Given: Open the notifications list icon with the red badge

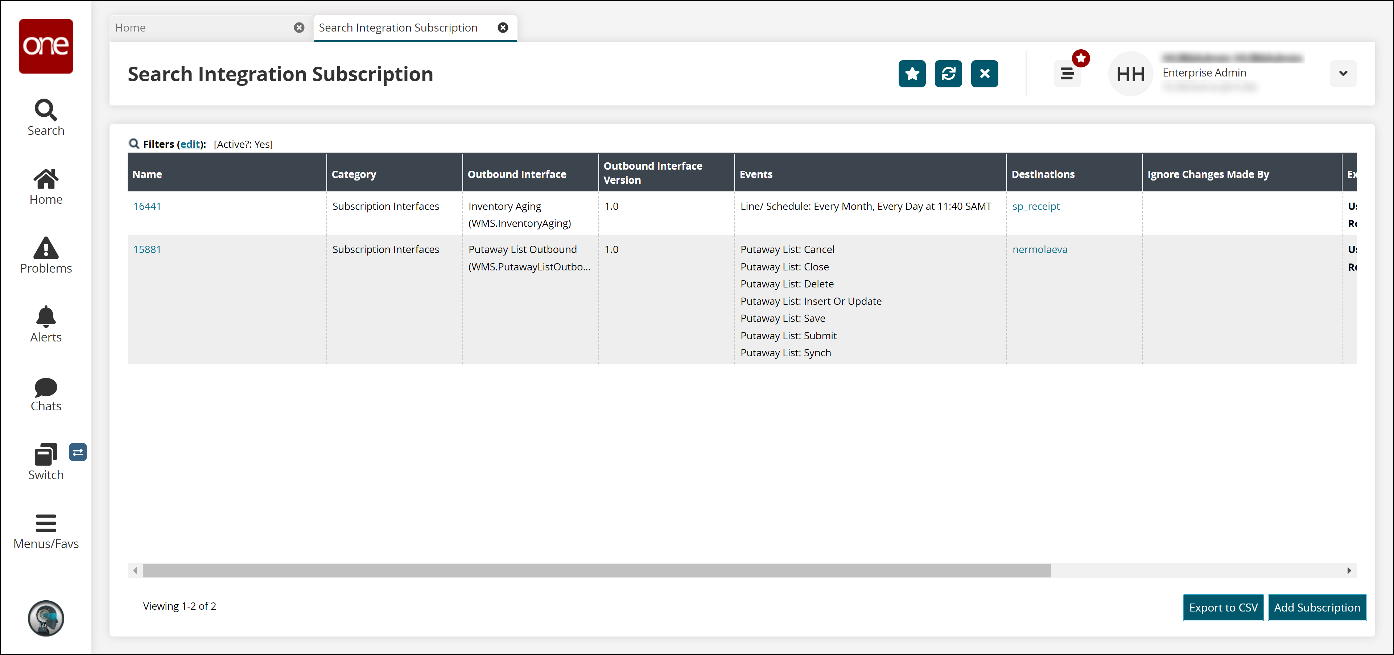Looking at the screenshot, I should (x=1067, y=74).
